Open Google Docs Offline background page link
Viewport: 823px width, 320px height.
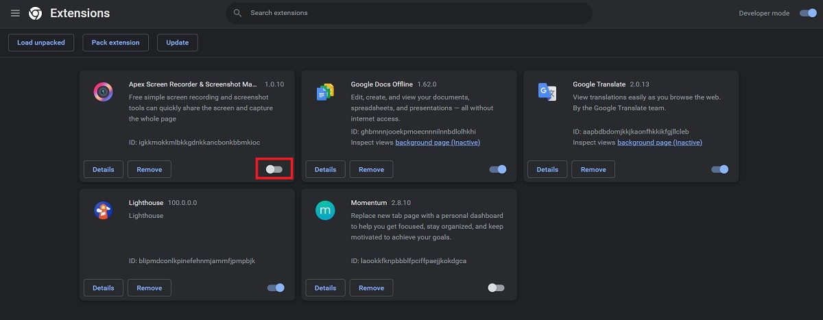438,143
